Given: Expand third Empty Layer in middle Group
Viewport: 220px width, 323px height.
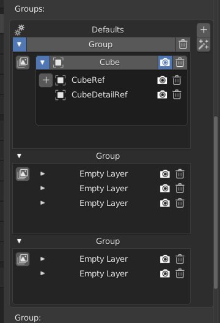Looking at the screenshot, I should coord(43,203).
